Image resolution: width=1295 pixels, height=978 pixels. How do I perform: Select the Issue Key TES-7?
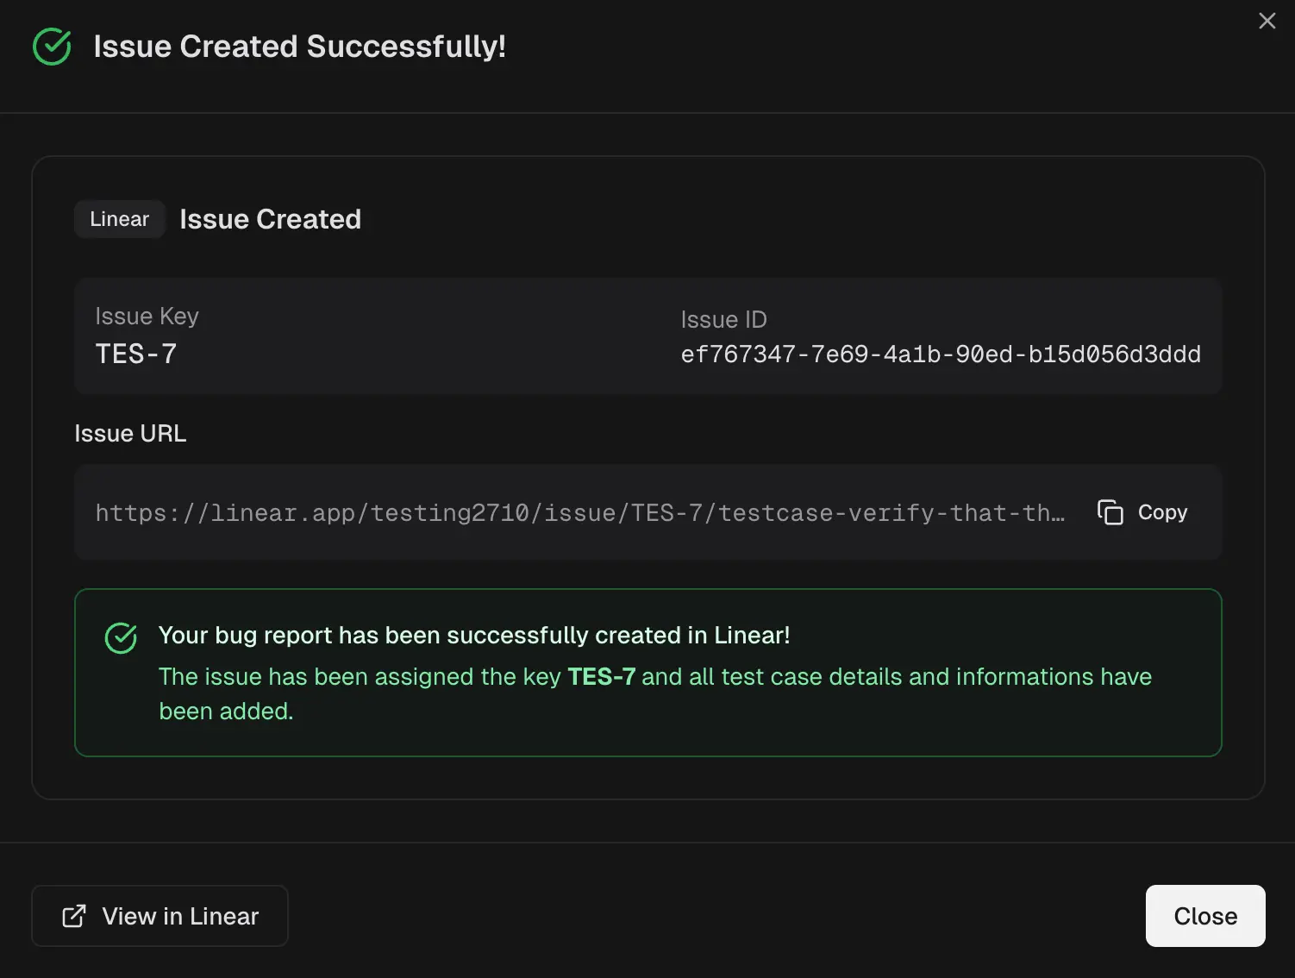click(x=136, y=354)
